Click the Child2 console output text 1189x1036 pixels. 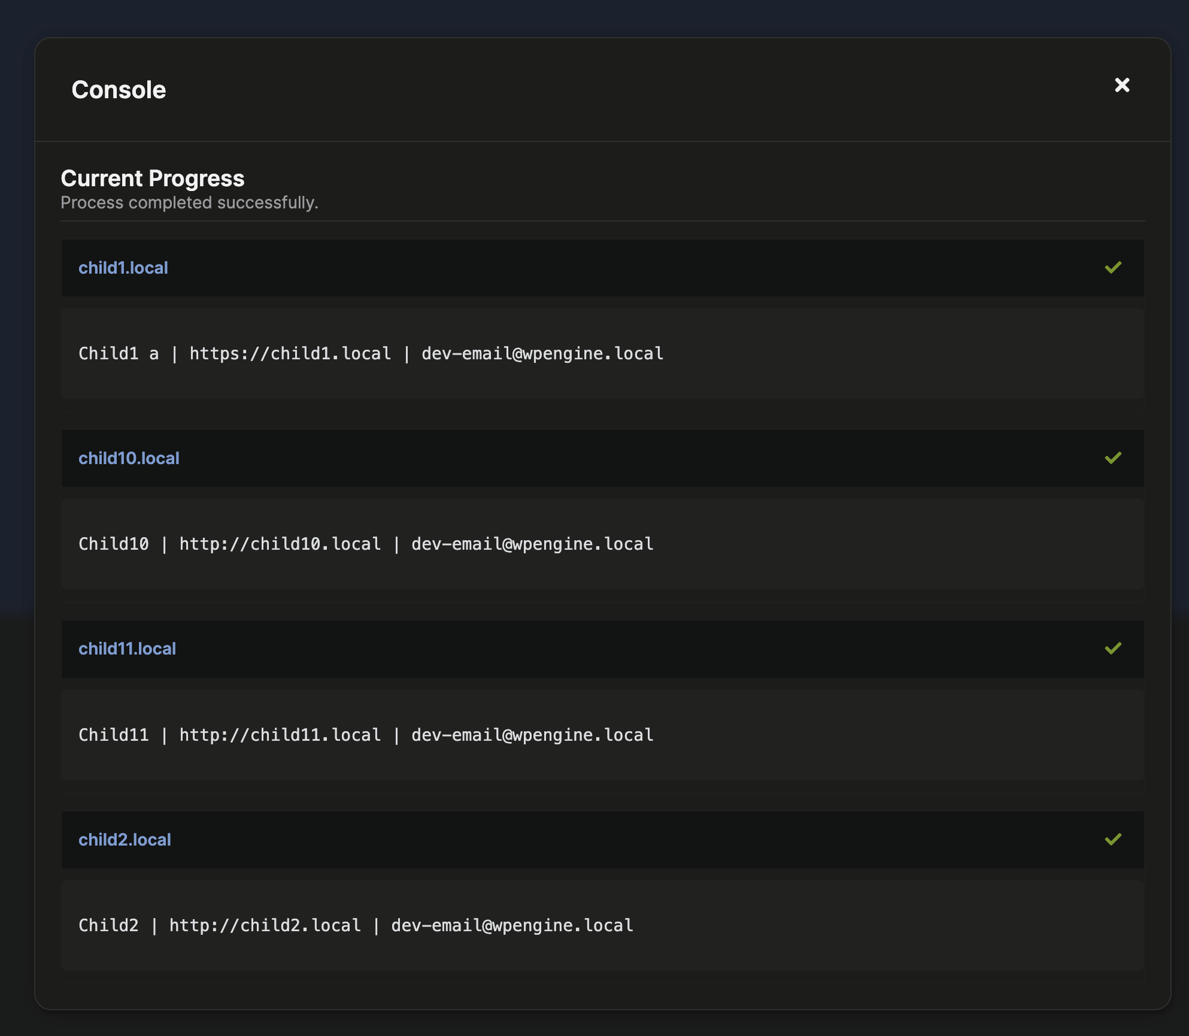(x=356, y=925)
